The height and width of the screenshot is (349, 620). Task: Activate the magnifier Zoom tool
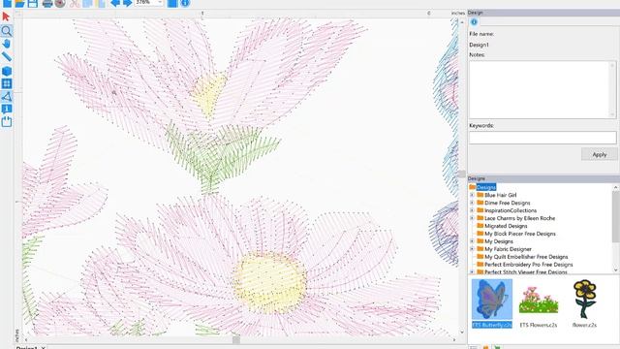7,31
